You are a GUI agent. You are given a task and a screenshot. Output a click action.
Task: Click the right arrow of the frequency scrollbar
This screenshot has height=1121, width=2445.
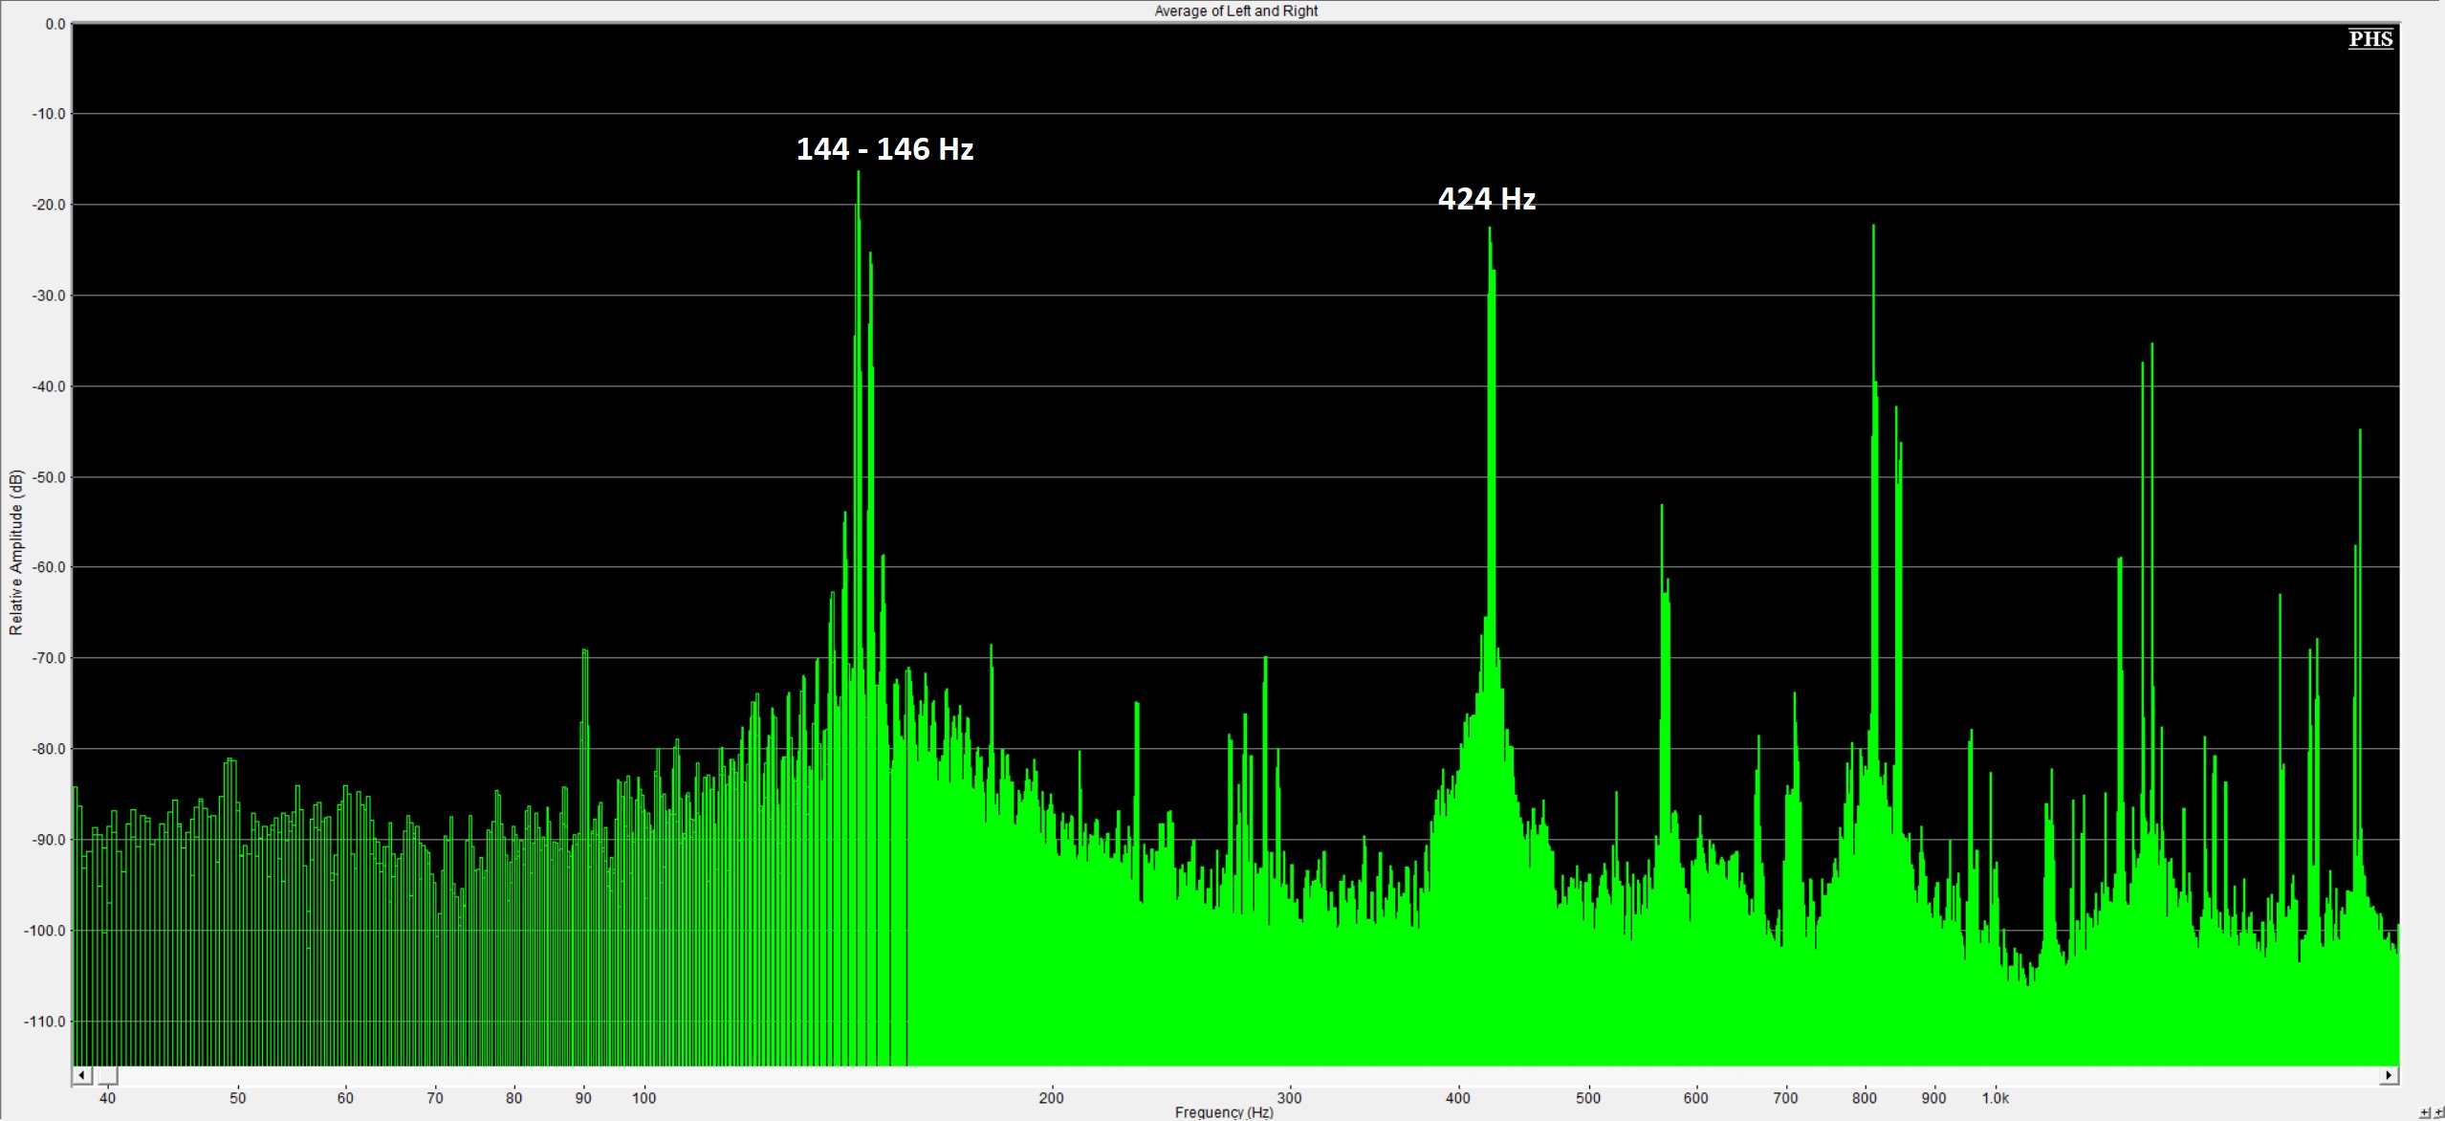[2389, 1075]
